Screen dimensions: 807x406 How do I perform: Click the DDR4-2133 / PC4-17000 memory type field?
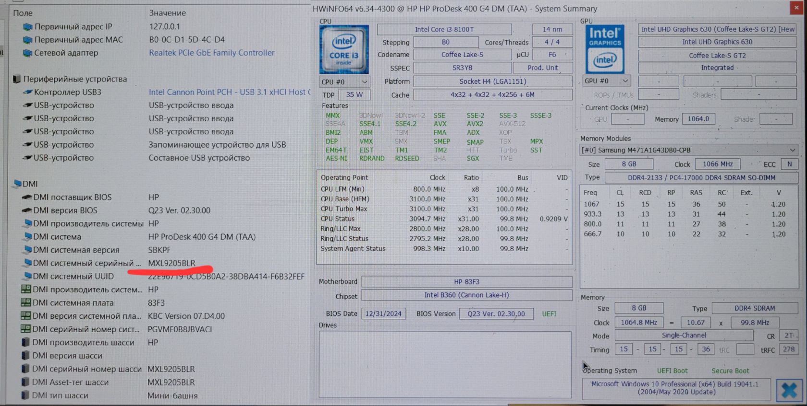coord(701,178)
